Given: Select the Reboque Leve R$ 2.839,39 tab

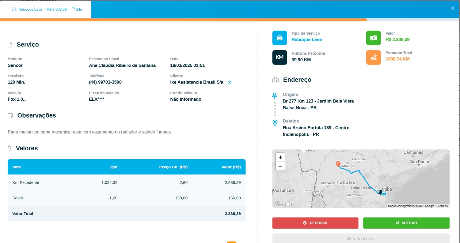Looking at the screenshot, I should point(45,9).
